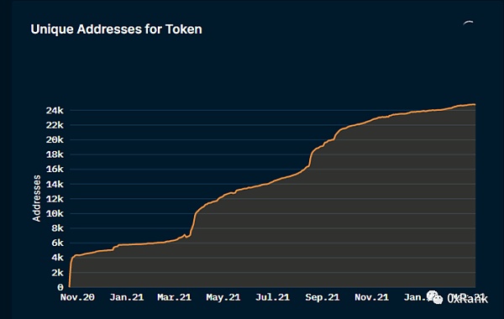Select the Nov.21 x-axis label

(371, 297)
